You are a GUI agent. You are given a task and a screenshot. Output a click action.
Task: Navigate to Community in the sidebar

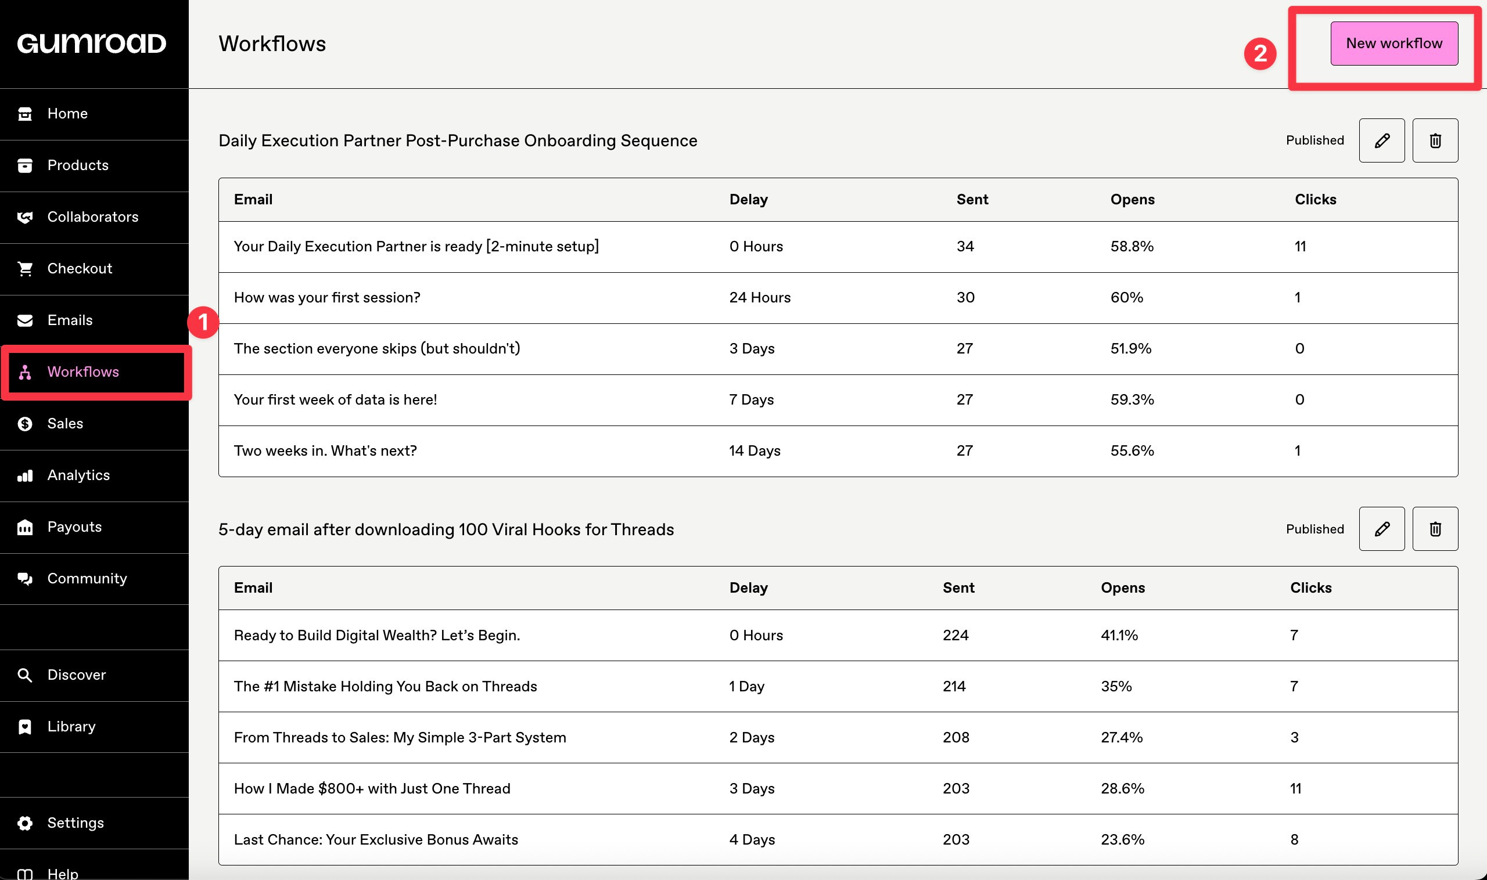coord(87,579)
